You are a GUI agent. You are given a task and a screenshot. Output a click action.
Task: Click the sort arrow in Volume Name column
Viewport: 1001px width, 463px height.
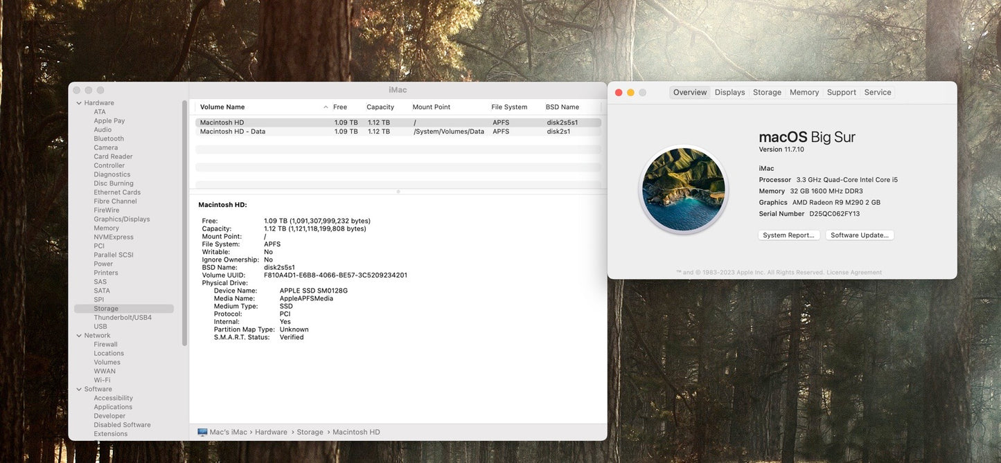pos(326,107)
